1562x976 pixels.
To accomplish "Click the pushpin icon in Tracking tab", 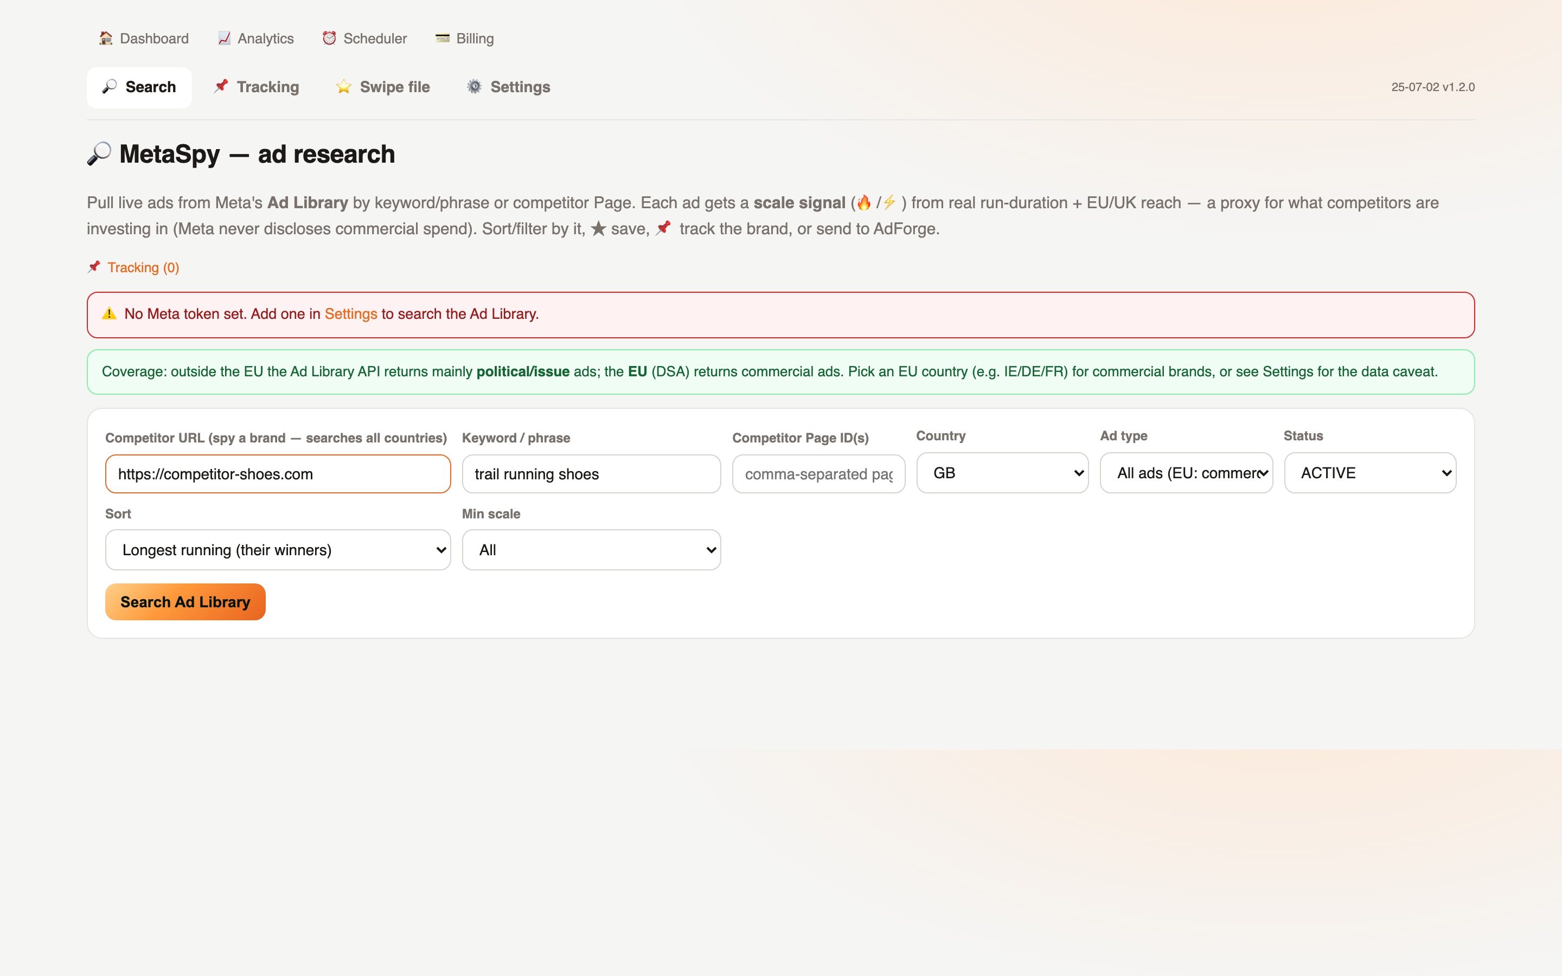I will [x=221, y=87].
